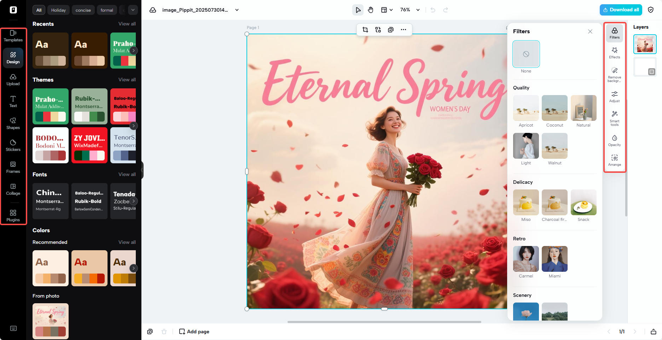Image resolution: width=662 pixels, height=340 pixels.
Task: Open View all for Themes
Action: click(127, 80)
